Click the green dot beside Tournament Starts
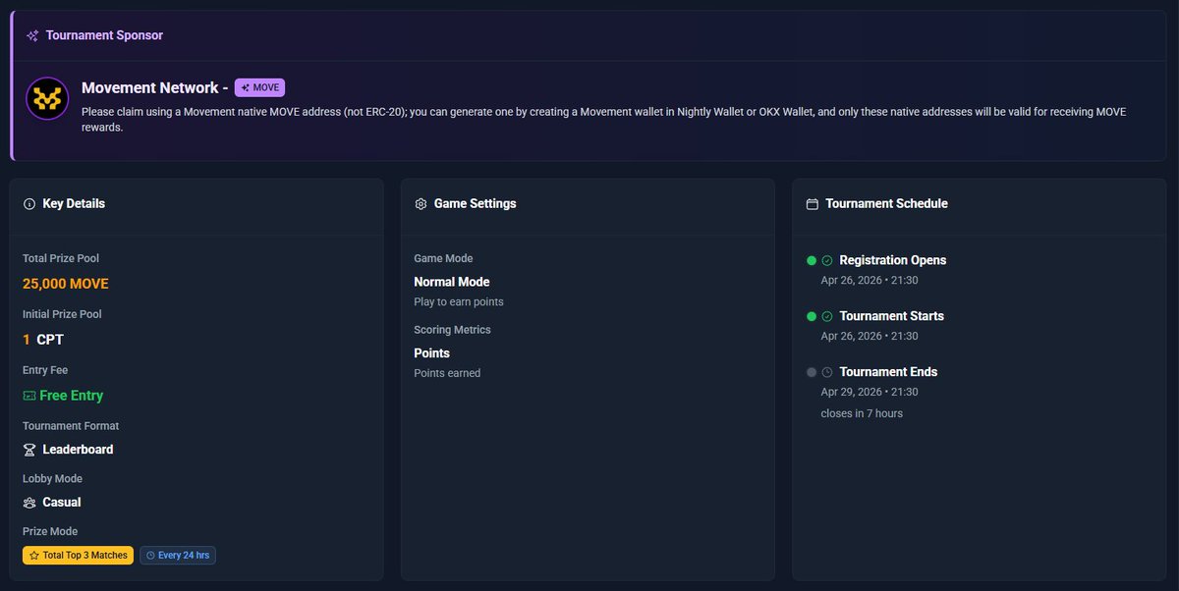Image resolution: width=1179 pixels, height=591 pixels. [x=812, y=317]
